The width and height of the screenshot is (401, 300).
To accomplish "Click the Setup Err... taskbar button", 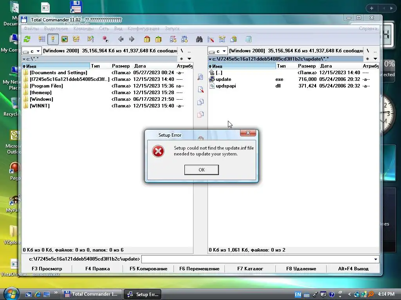I will (x=143, y=294).
